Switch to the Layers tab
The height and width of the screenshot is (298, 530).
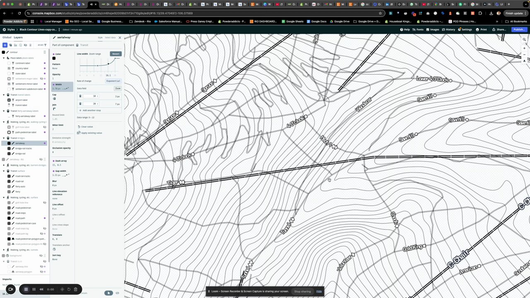click(x=18, y=37)
